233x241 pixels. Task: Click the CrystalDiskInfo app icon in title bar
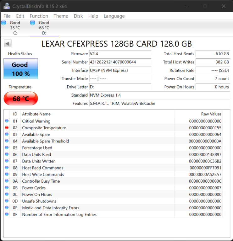click(7, 6)
